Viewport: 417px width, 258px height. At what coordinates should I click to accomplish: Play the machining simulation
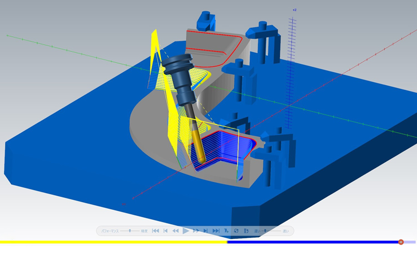click(x=186, y=231)
